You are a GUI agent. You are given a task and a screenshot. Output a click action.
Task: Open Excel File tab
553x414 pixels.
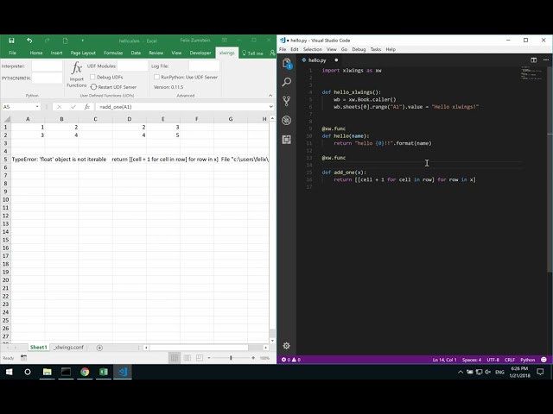point(12,53)
